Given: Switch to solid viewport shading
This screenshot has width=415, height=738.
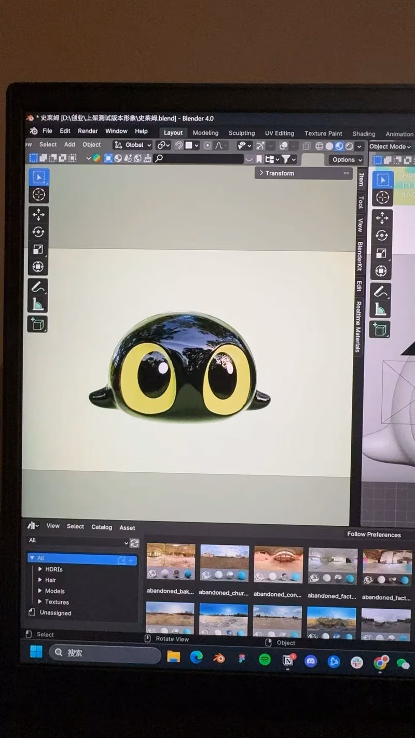Looking at the screenshot, I should [x=329, y=146].
